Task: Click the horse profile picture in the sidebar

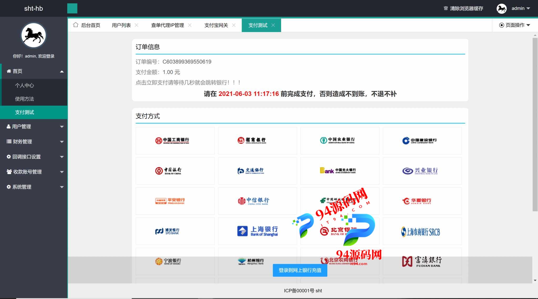Action: [33, 35]
